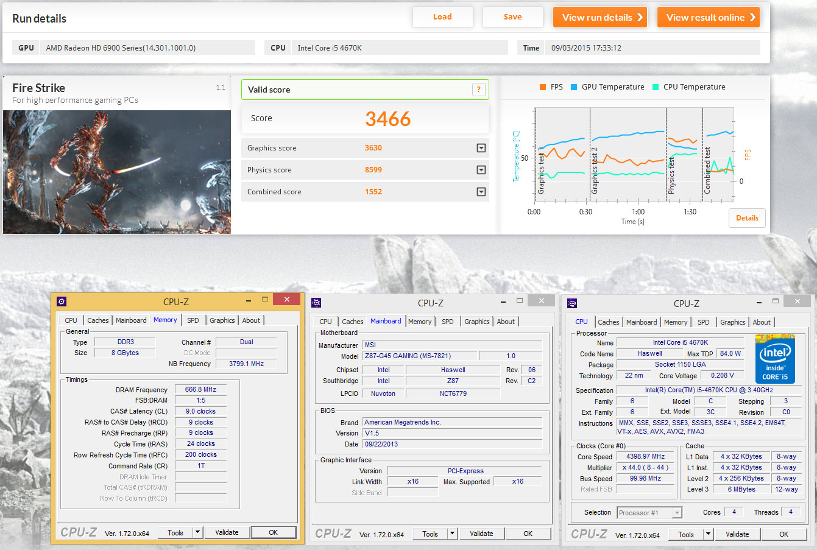817x550 pixels.
Task: Click Tools button in CPU tab window
Action: (x=686, y=534)
